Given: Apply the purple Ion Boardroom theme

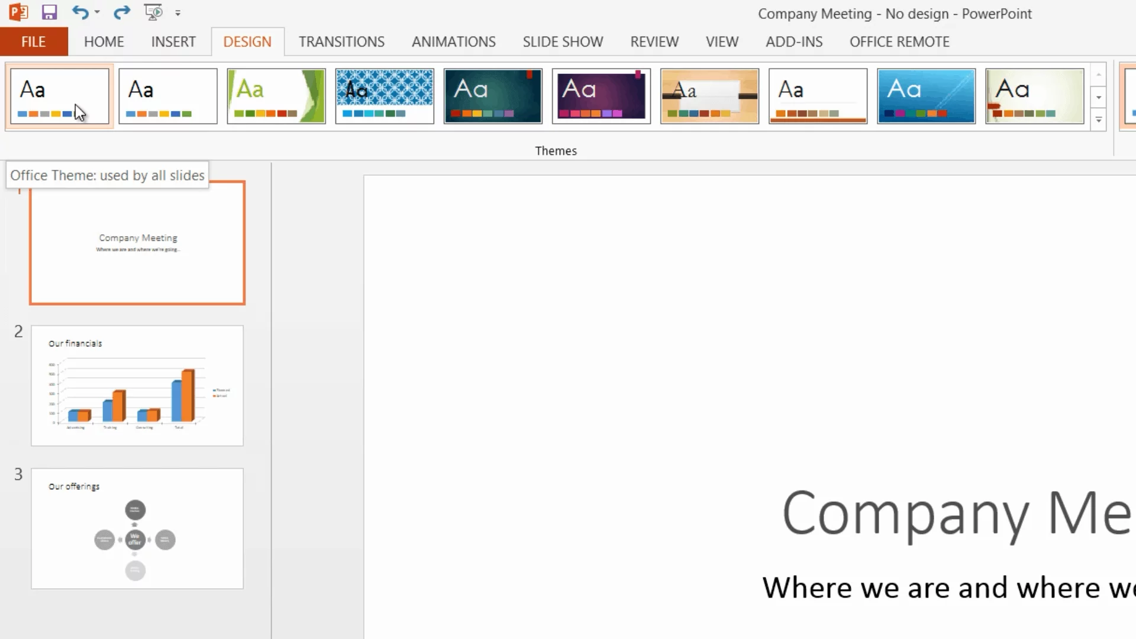Looking at the screenshot, I should (601, 96).
